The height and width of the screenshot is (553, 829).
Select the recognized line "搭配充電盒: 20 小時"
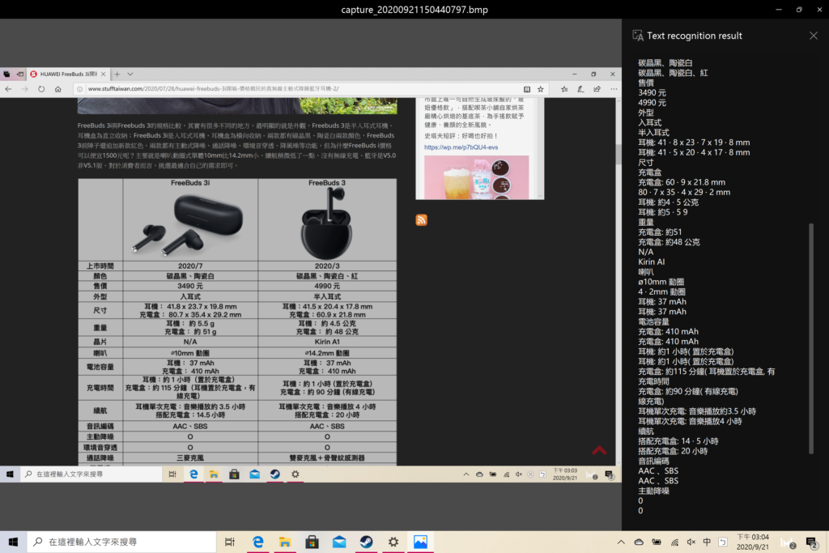[673, 451]
